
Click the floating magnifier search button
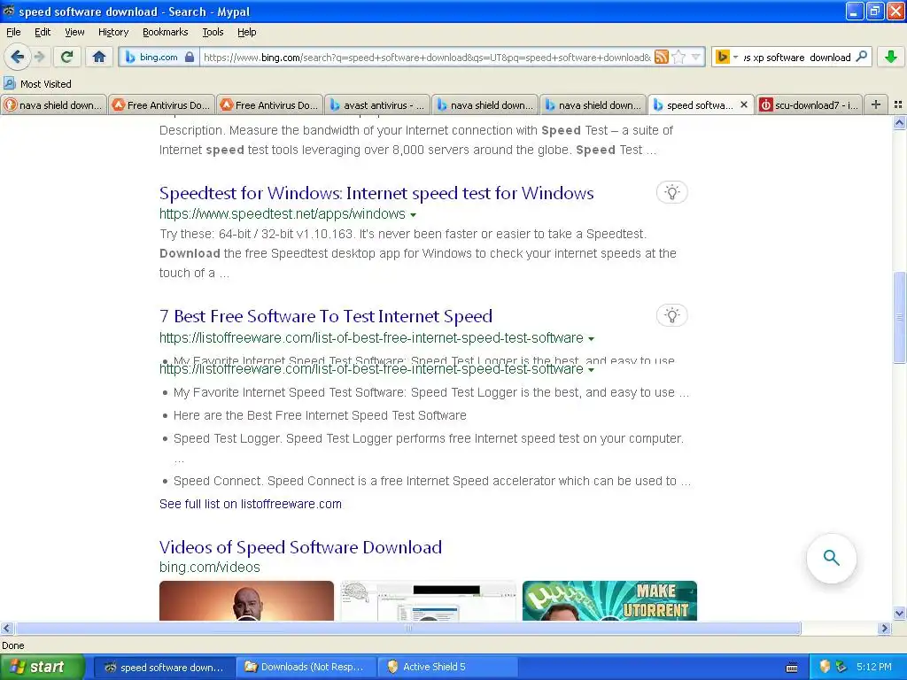point(831,558)
